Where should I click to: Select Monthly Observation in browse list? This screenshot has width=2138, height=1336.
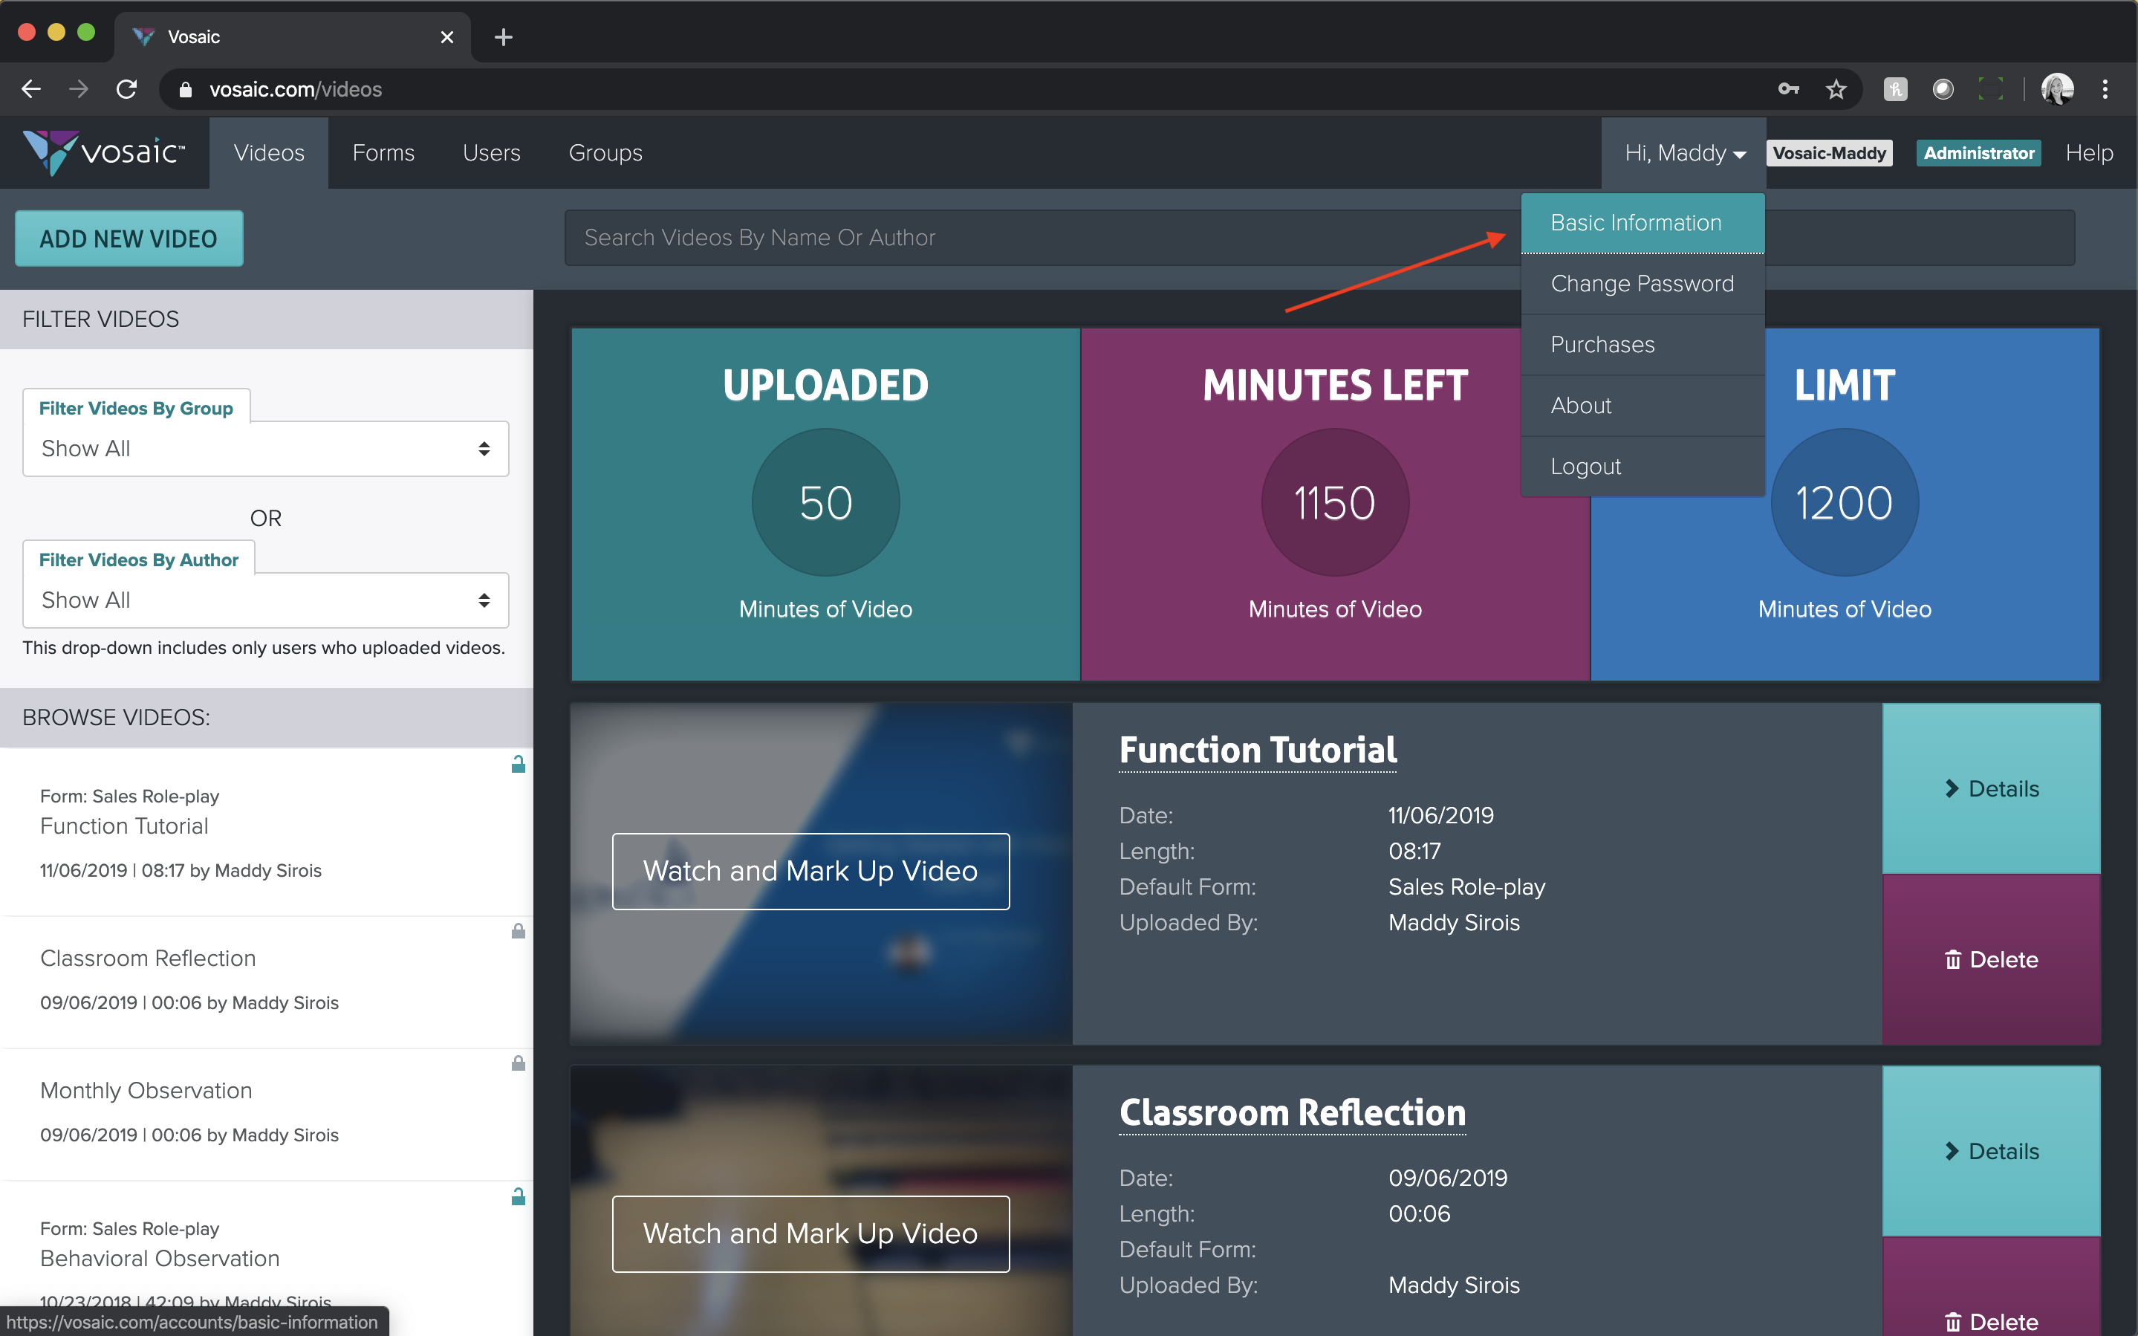coord(266,1115)
